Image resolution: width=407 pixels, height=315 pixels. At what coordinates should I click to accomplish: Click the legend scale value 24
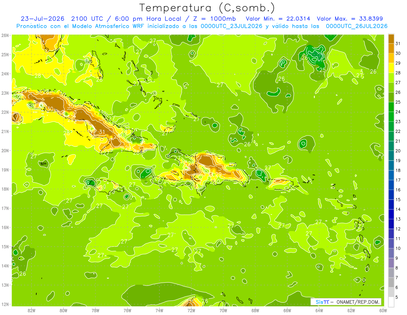pyautogui.click(x=398, y=112)
